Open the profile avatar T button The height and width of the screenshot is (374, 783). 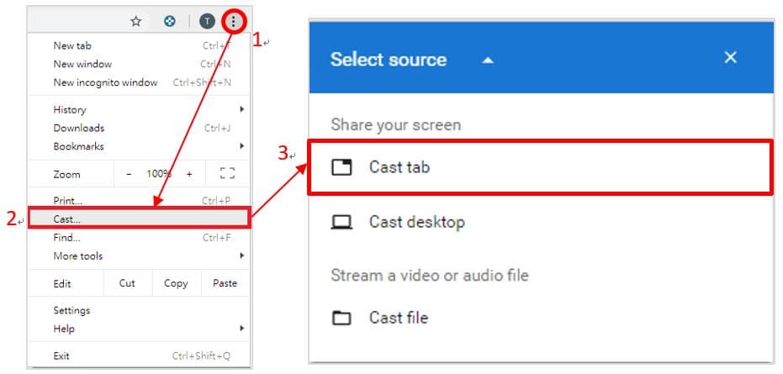click(207, 21)
